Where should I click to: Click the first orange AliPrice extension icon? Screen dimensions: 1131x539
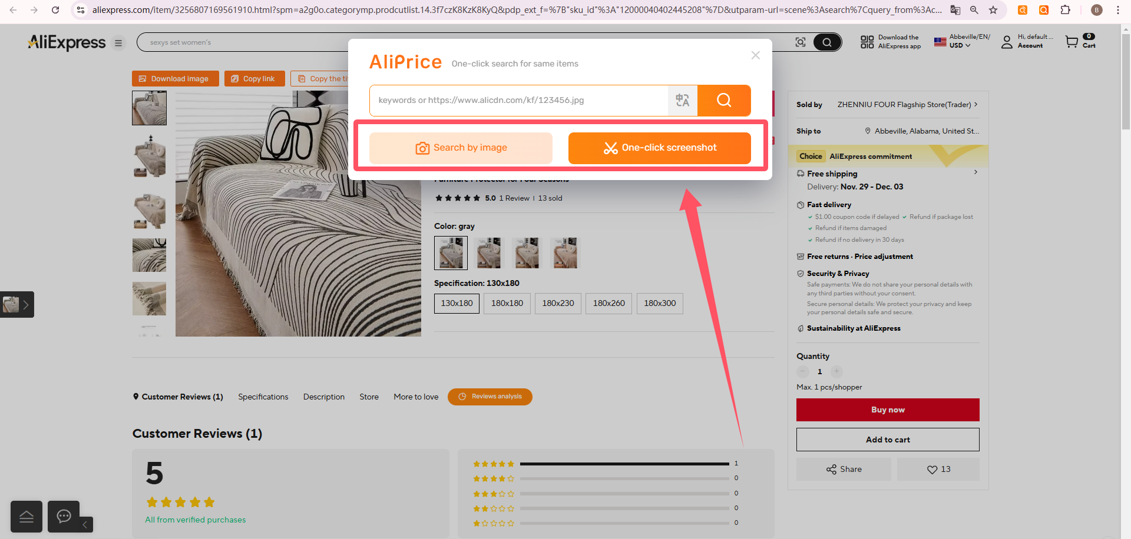pos(1023,10)
